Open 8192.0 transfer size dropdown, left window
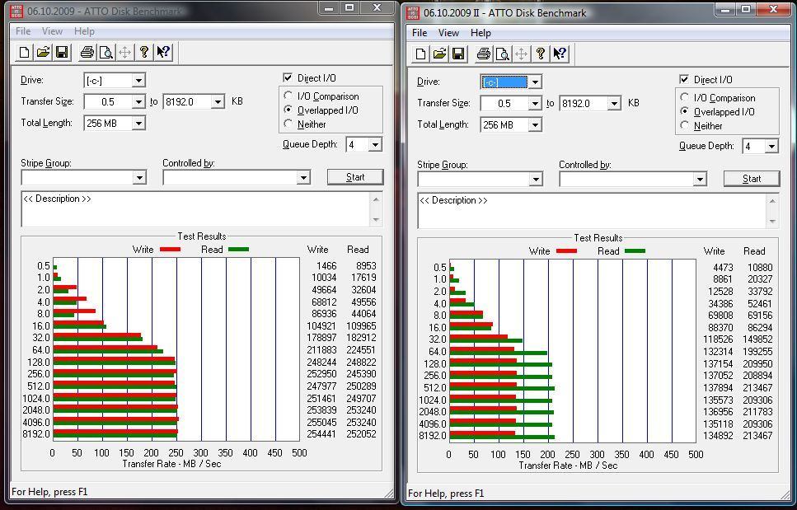 point(218,101)
